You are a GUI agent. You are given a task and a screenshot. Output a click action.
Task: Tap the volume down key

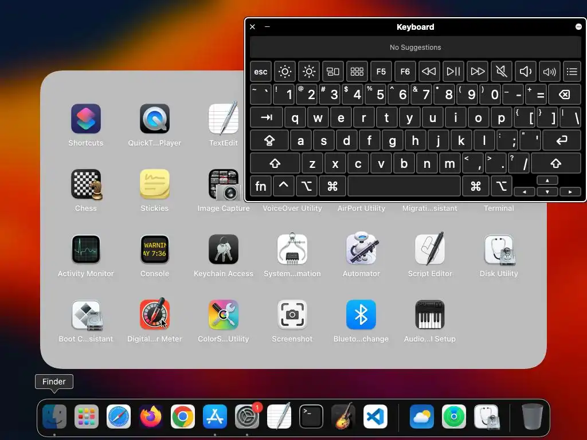525,72
